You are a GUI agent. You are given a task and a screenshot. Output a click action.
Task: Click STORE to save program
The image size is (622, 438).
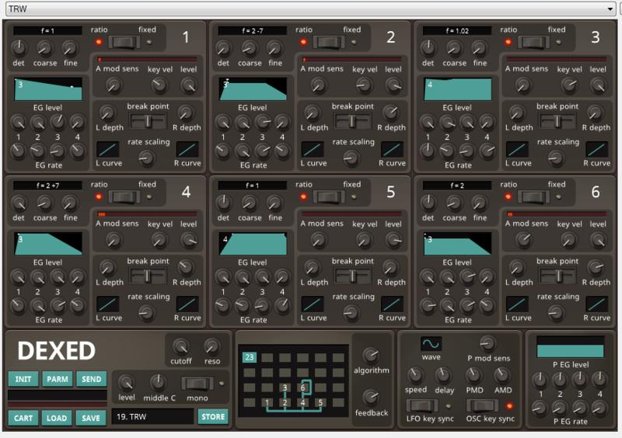[x=213, y=416]
